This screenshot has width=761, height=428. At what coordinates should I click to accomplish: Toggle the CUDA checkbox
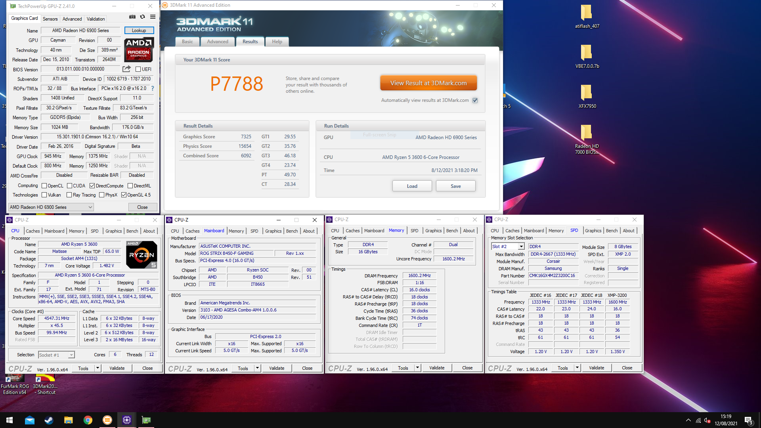pyautogui.click(x=69, y=186)
